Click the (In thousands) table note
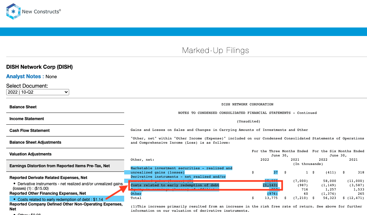 (308, 164)
